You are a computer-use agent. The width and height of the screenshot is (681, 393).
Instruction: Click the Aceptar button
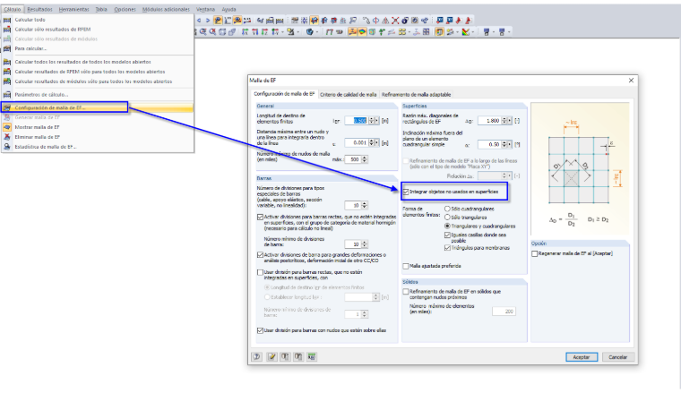pos(582,357)
